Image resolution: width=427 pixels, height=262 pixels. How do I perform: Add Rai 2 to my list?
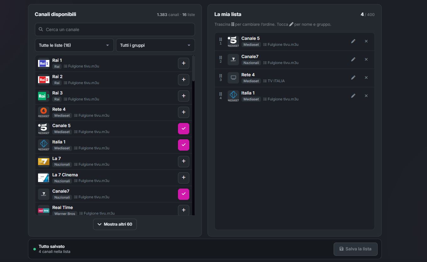click(x=184, y=80)
